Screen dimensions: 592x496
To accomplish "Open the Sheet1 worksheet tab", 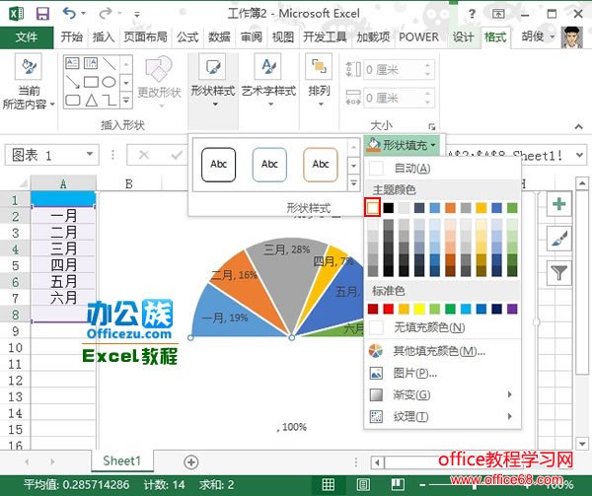I will pos(122,461).
